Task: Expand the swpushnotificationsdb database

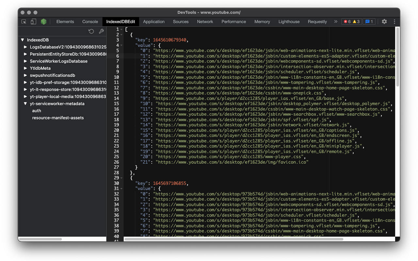Action: pos(26,75)
